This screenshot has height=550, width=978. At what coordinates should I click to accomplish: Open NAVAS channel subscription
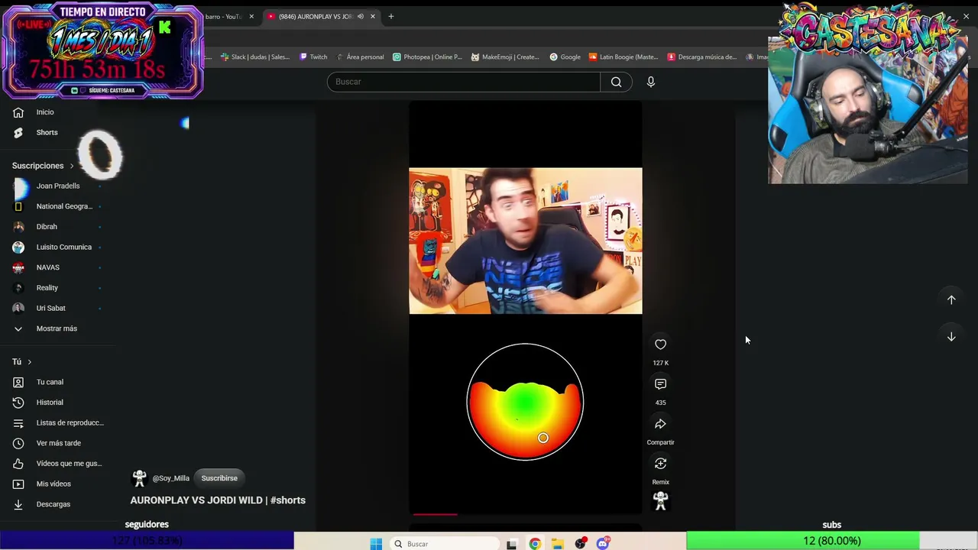[58, 267]
